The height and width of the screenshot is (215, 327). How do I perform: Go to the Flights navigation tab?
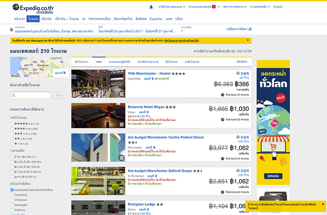[46, 19]
